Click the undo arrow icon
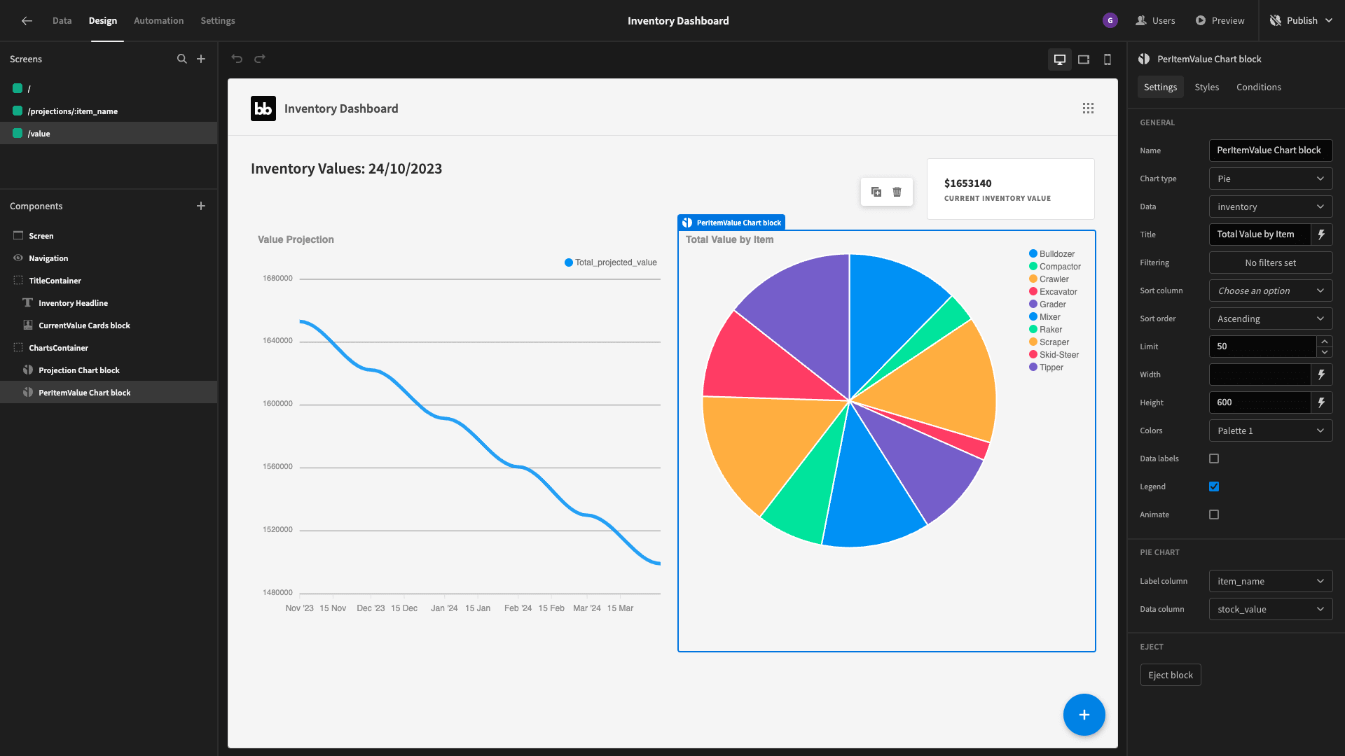Image resolution: width=1345 pixels, height=756 pixels. point(237,59)
